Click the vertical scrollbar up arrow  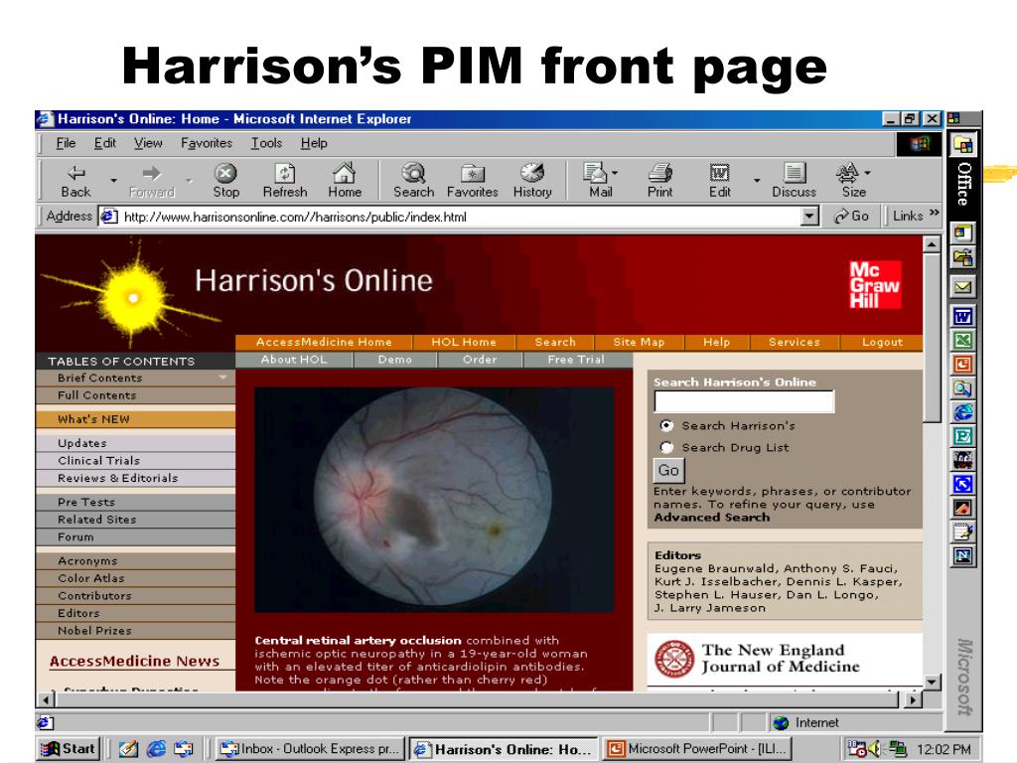(x=932, y=244)
